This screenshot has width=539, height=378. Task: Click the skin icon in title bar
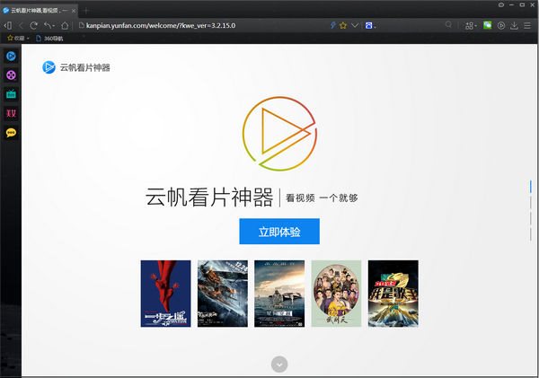501,4
